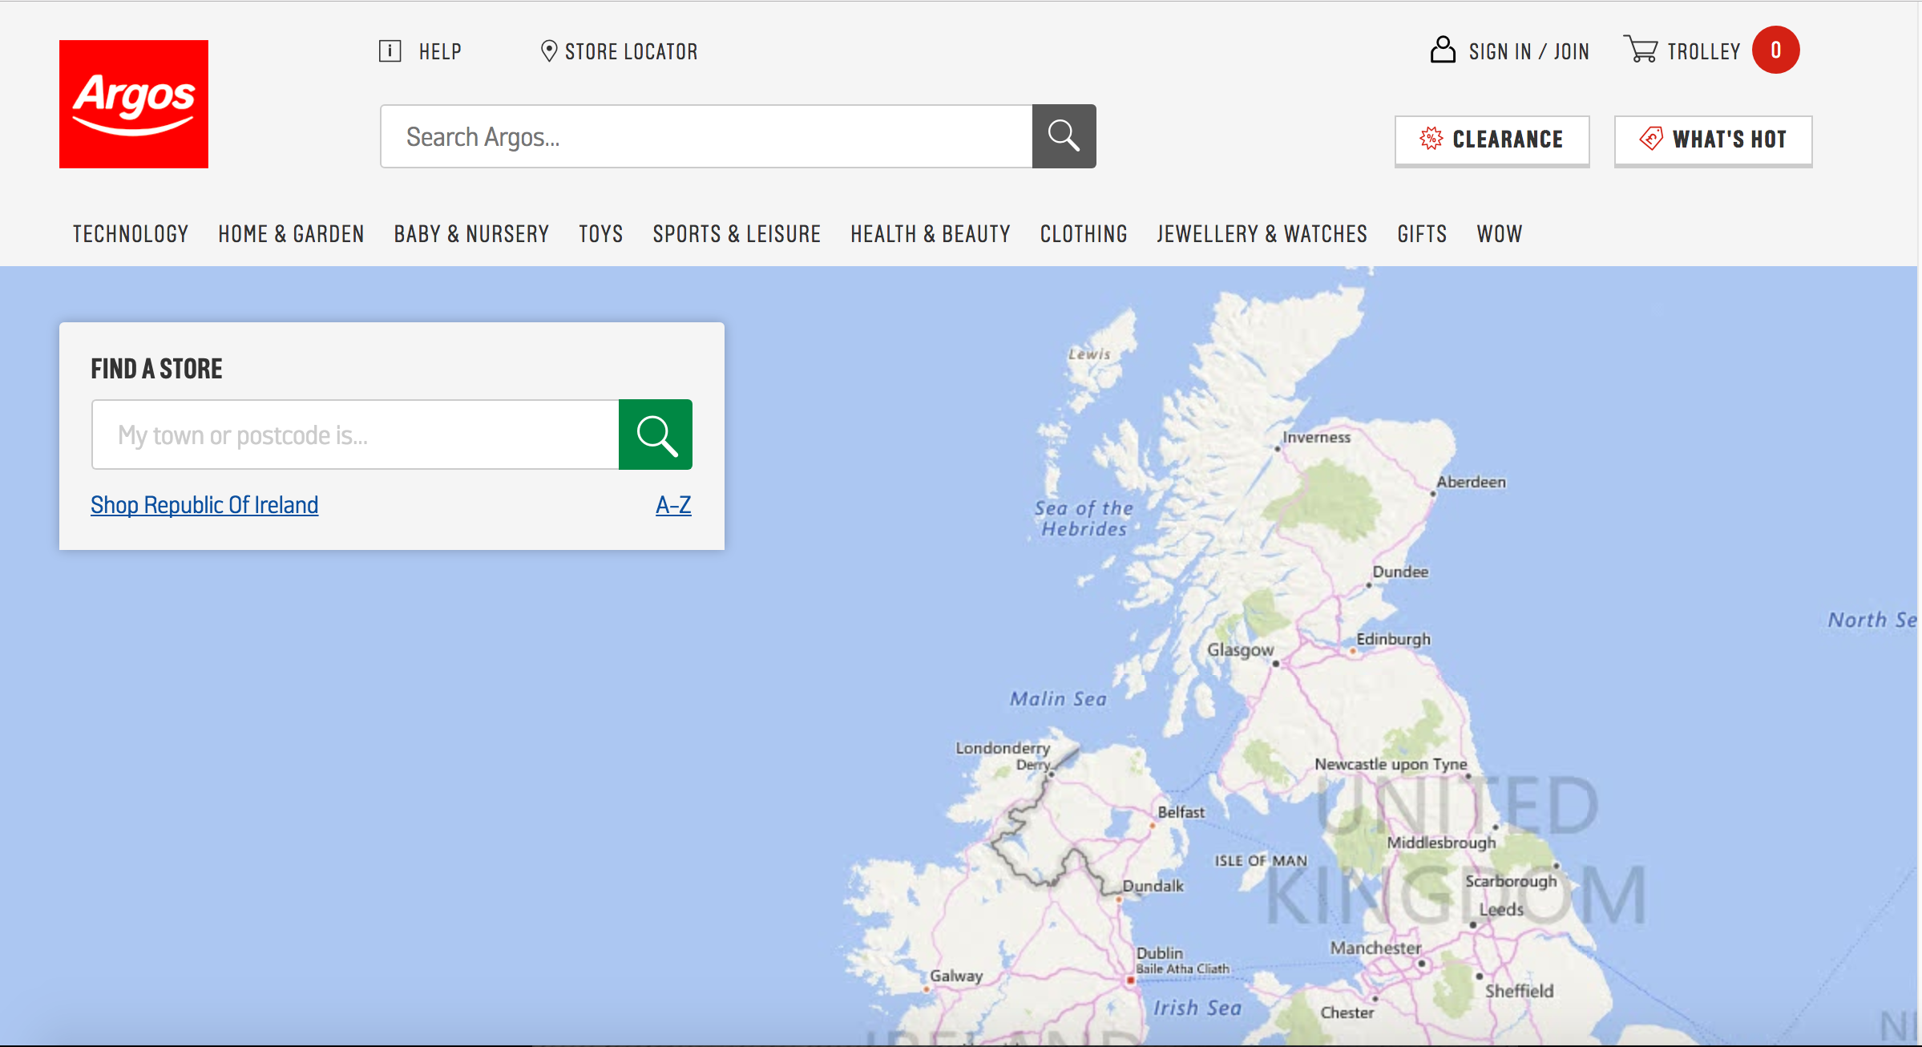This screenshot has width=1922, height=1047.
Task: Focus the town or postcode field
Action: click(356, 435)
